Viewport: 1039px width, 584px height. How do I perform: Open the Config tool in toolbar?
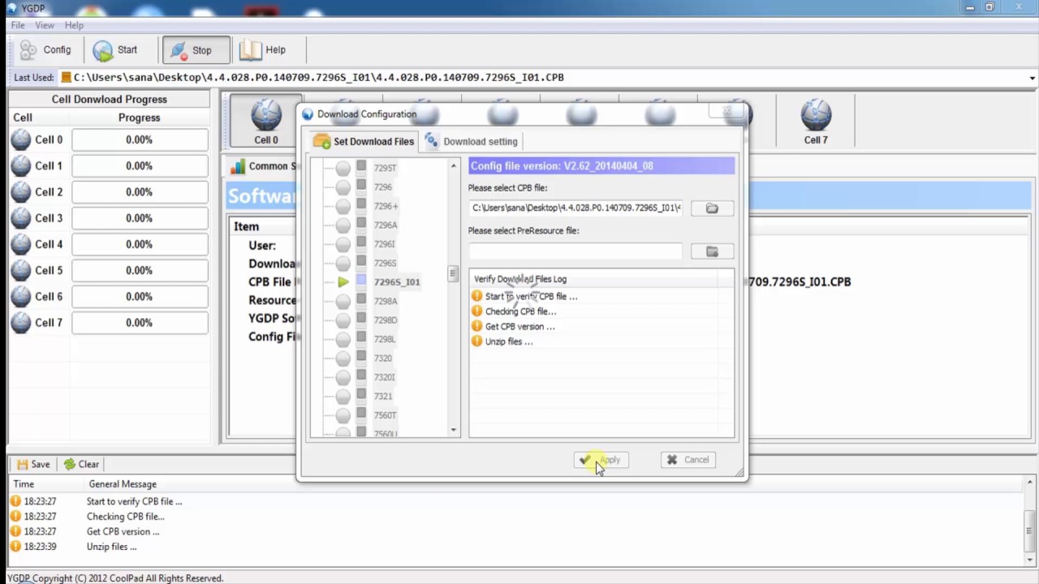tap(46, 49)
